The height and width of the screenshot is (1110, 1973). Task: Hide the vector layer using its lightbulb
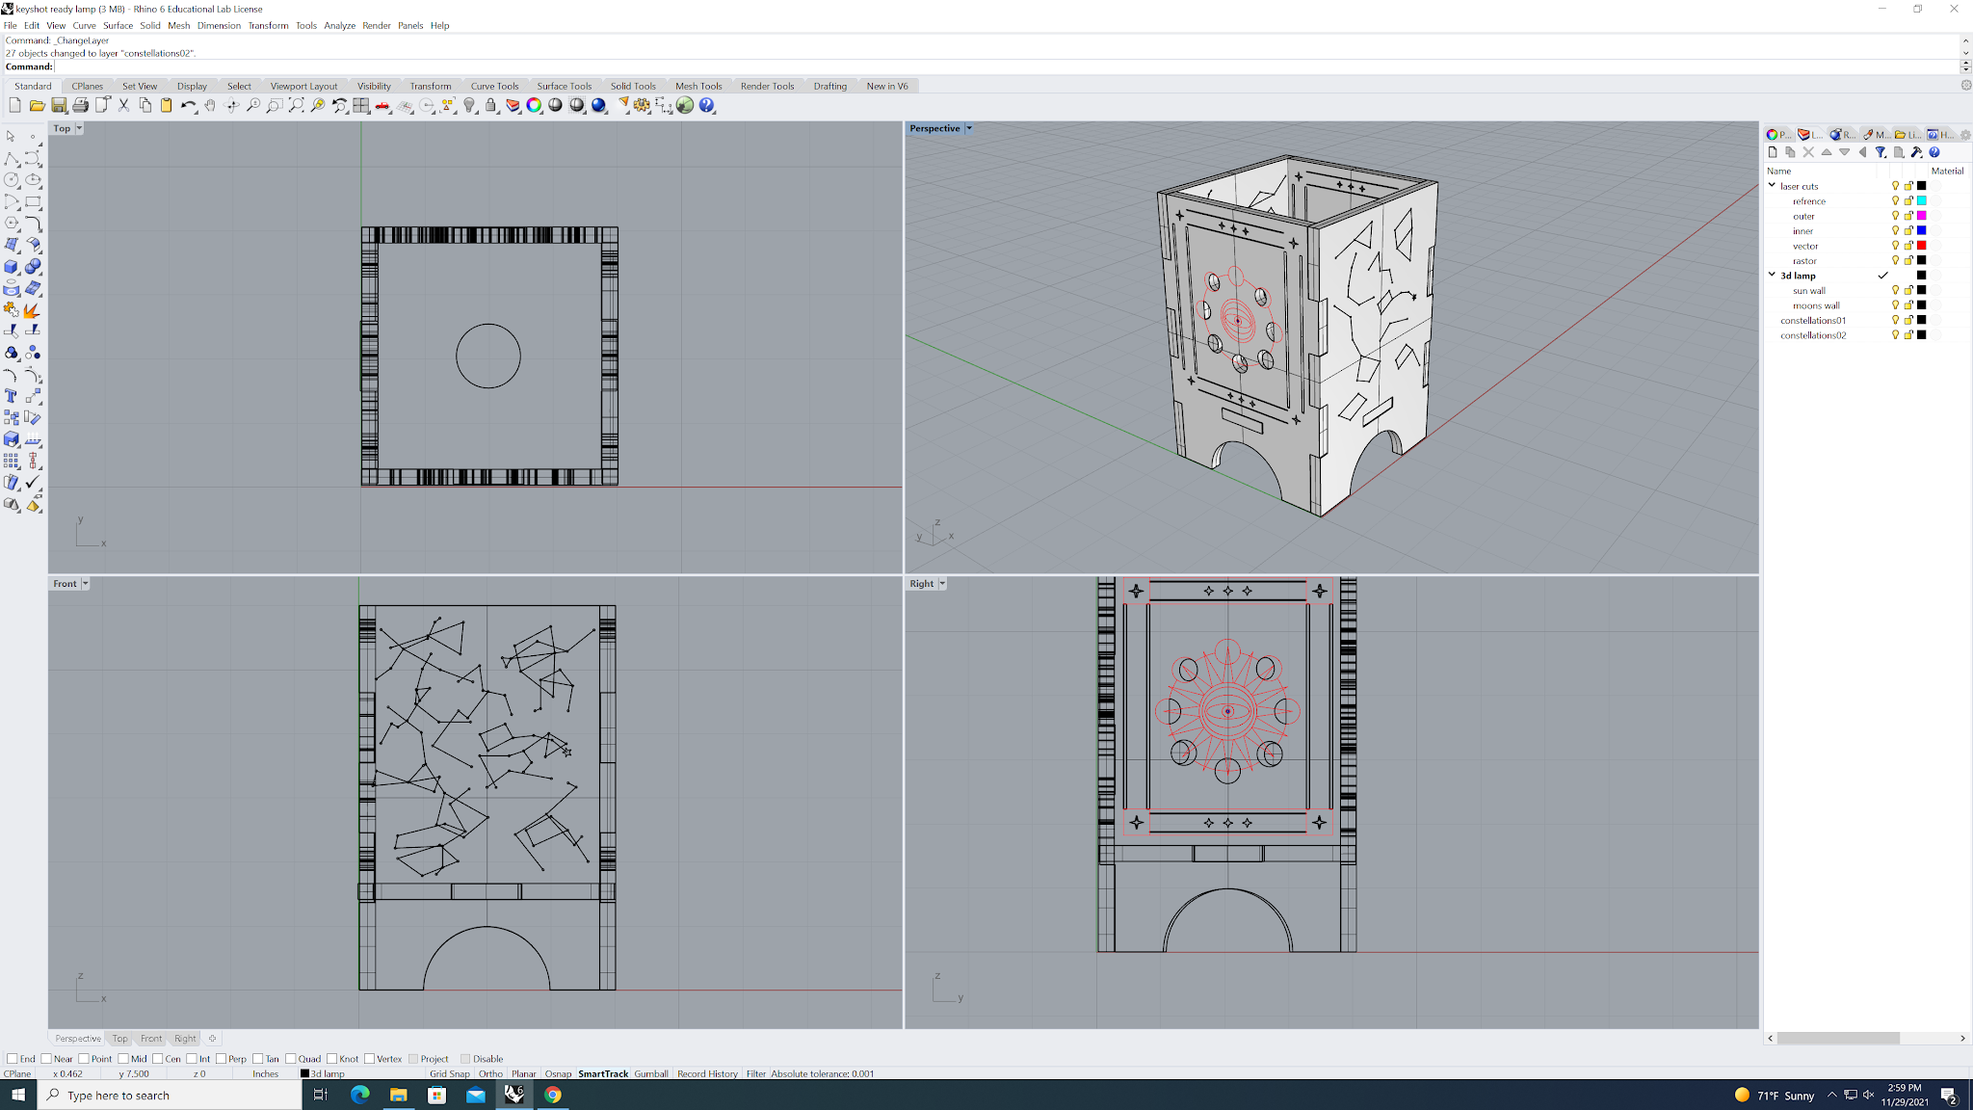point(1895,246)
